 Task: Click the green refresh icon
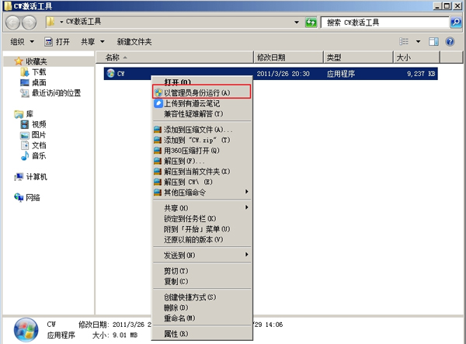[x=311, y=23]
